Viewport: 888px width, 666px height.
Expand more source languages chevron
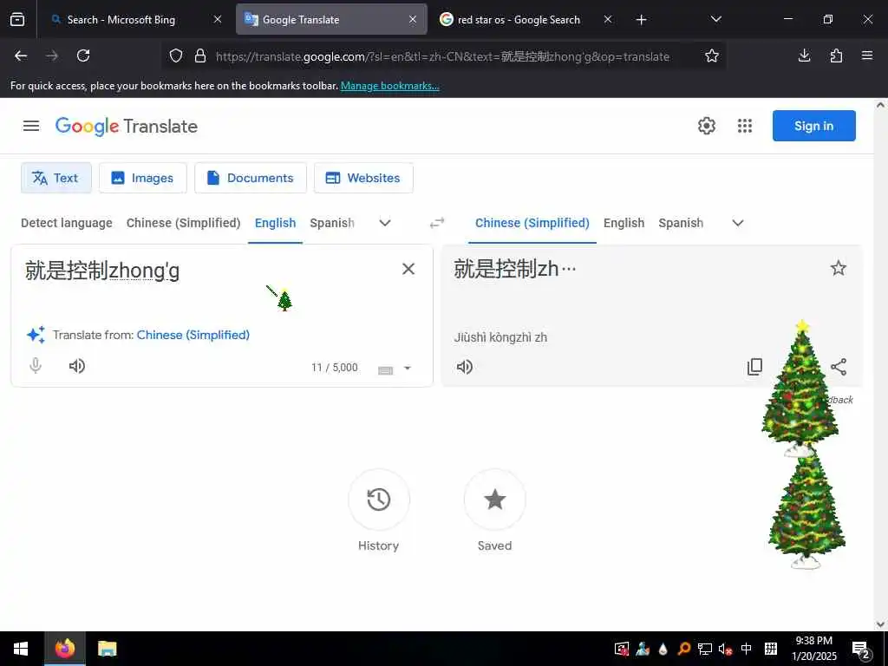pos(385,223)
